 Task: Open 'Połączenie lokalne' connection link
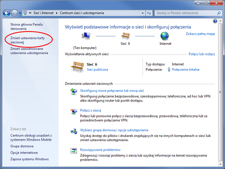[186, 70]
